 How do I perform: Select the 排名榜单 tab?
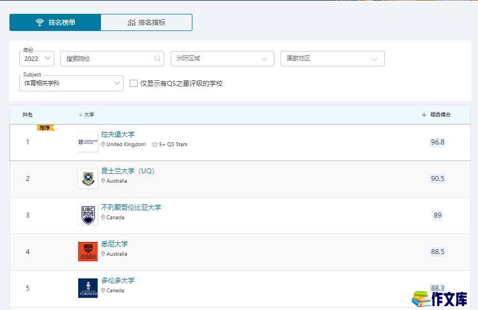coord(55,23)
